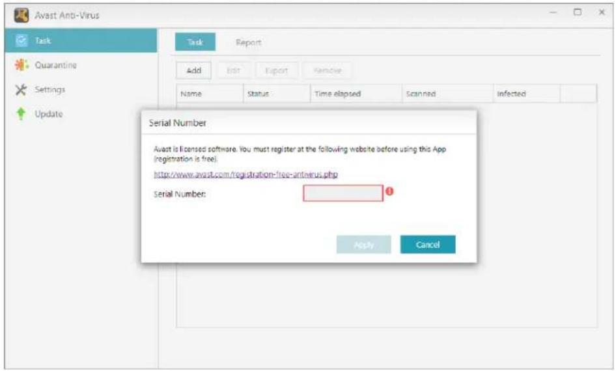
Task: Close the Avast Anti-Virus window
Action: tap(602, 12)
